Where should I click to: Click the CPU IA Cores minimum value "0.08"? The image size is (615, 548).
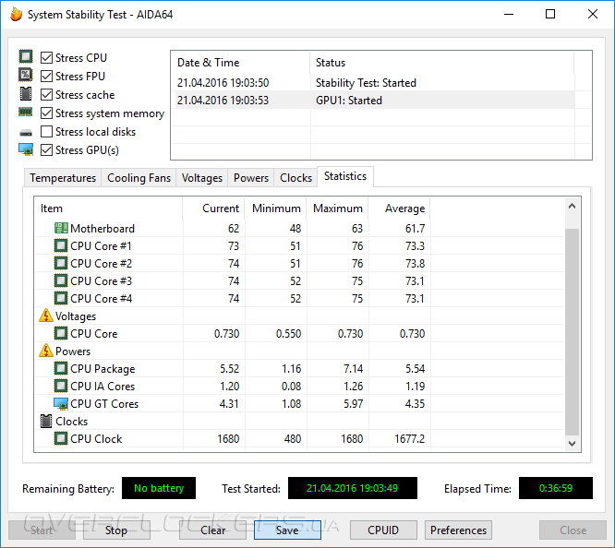292,387
